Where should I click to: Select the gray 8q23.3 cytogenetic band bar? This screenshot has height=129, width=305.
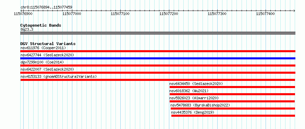[158, 33]
